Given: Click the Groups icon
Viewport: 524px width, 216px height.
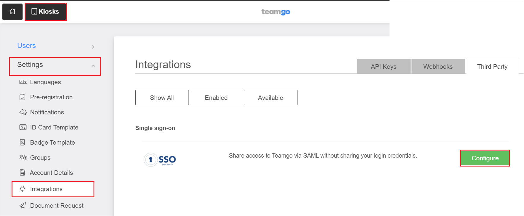Looking at the screenshot, I should coord(23,158).
